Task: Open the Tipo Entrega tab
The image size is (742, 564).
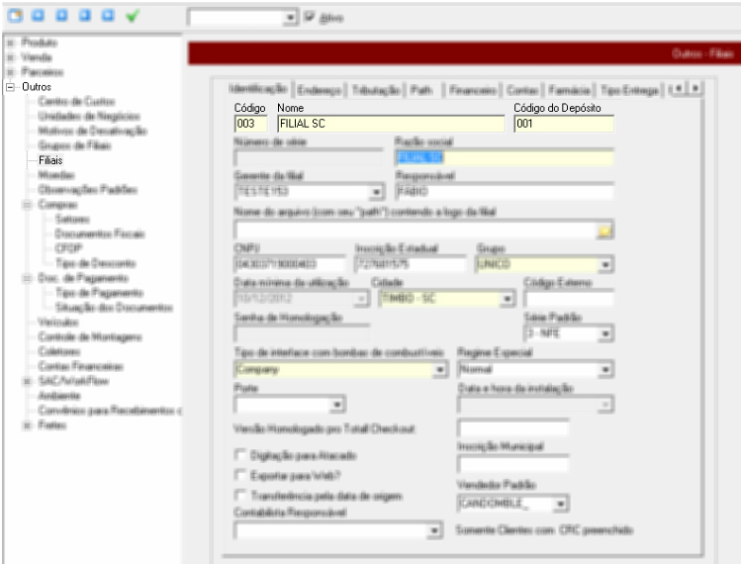Action: coord(630,90)
